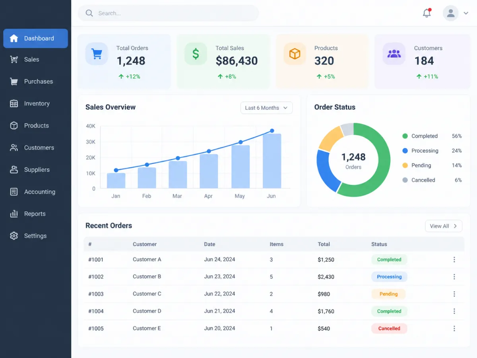
Task: Click the Pending legend label
Action: pos(421,165)
